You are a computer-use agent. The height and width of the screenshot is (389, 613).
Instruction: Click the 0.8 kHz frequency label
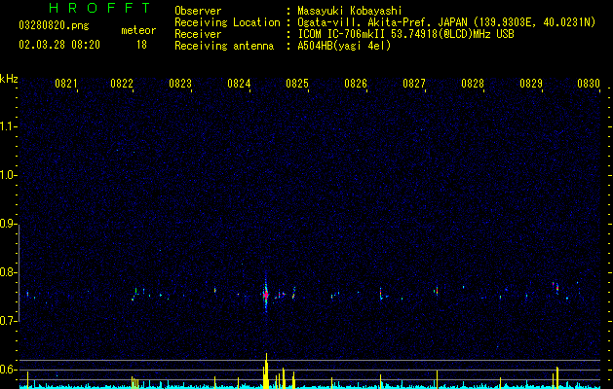[x=9, y=272]
